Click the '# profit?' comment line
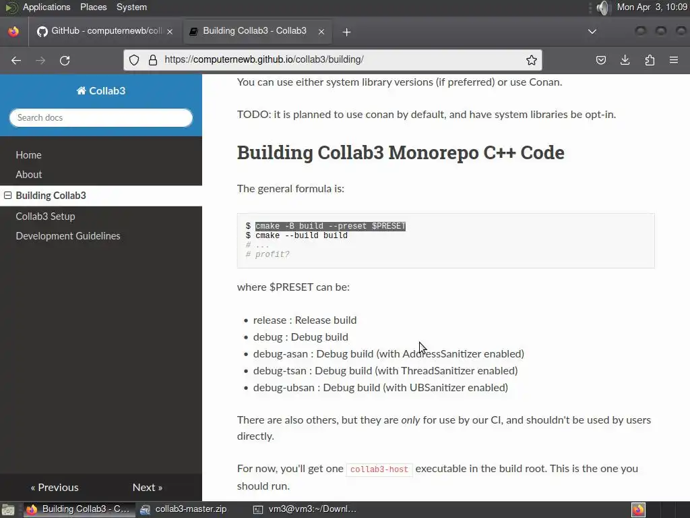This screenshot has width=690, height=518. click(268, 254)
